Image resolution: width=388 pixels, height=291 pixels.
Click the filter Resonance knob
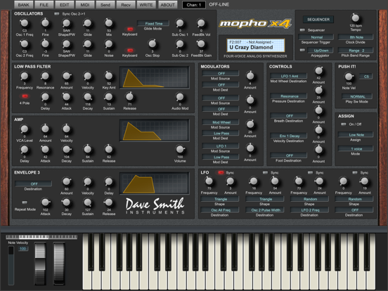[45, 76]
